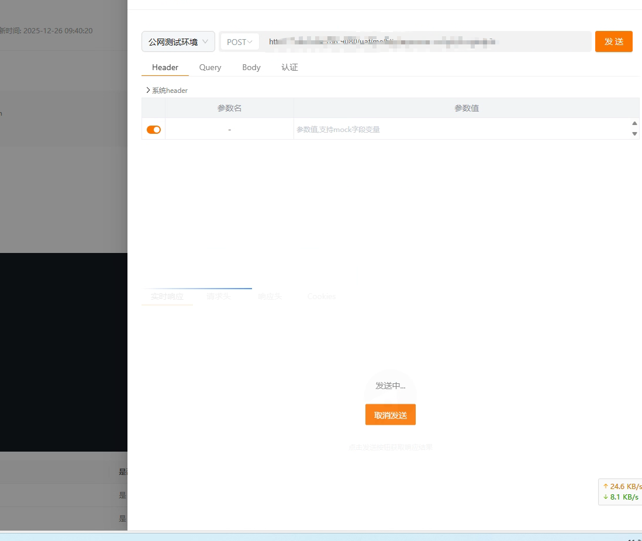642x541 pixels.
Task: Open the 实时响应 response tab
Action: 167,296
